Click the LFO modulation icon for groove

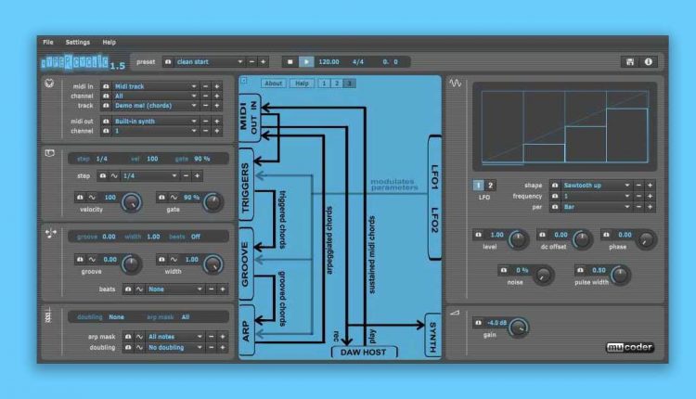92,259
